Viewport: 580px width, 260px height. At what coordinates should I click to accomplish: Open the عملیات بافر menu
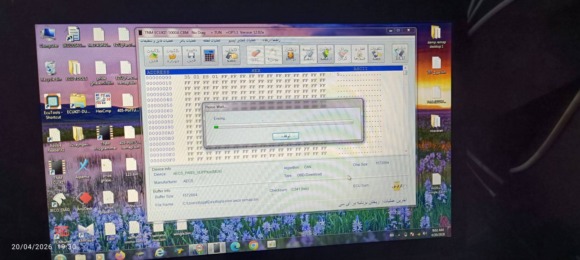[188, 40]
